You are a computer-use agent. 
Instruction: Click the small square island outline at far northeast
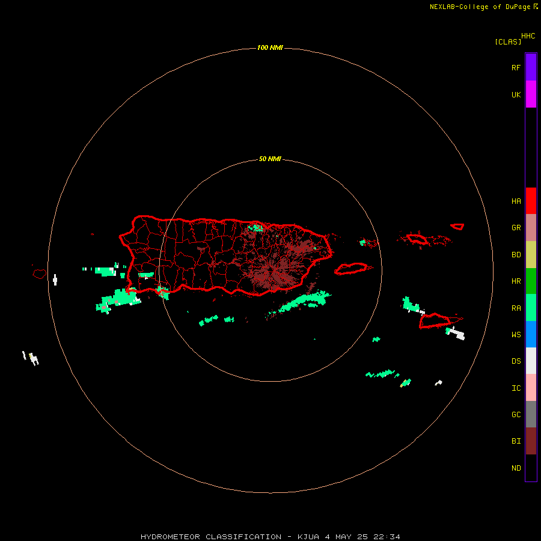click(457, 227)
